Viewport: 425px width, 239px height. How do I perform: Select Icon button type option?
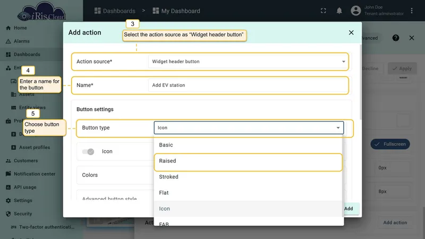(248, 209)
